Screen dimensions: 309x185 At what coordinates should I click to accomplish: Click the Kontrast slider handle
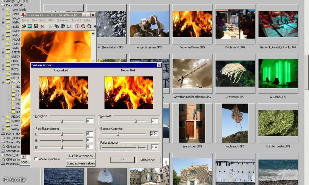click(x=136, y=121)
